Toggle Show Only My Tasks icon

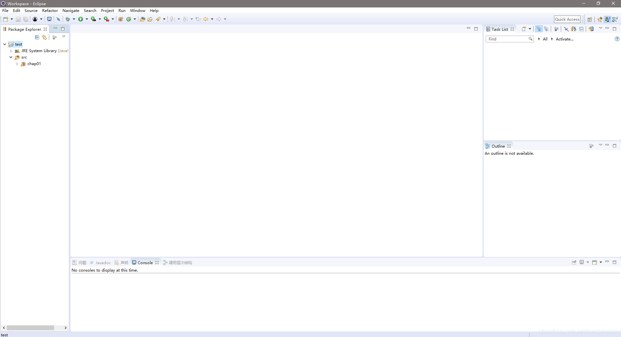[574, 29]
